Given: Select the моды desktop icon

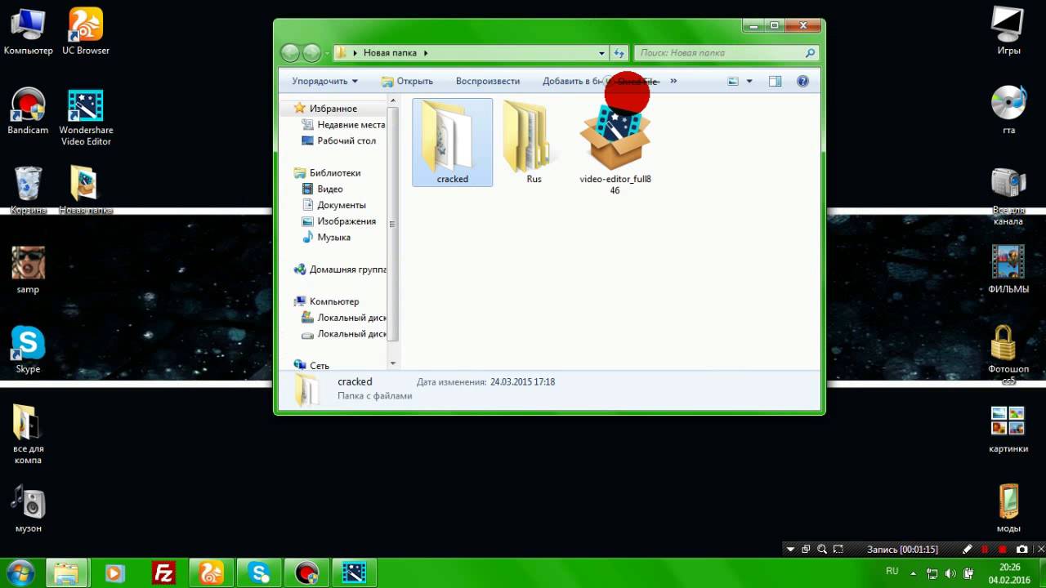Looking at the screenshot, I should [x=1008, y=509].
